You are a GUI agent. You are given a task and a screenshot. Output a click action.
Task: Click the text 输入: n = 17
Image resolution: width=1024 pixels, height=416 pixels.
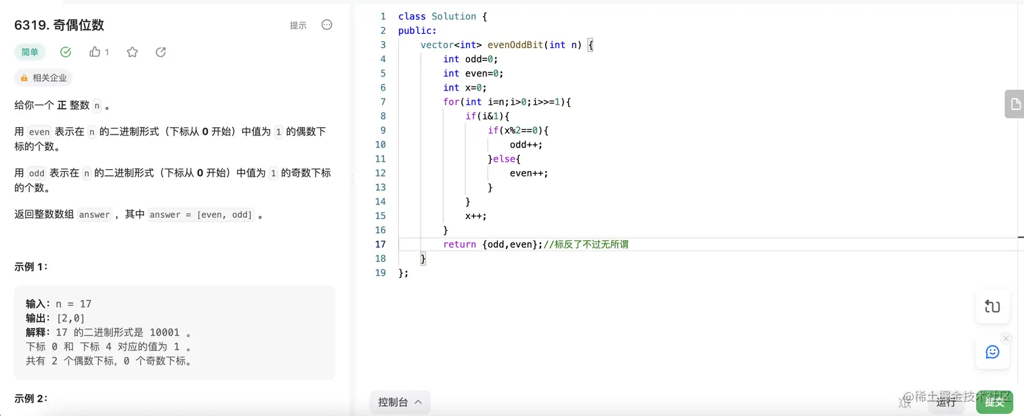(58, 304)
